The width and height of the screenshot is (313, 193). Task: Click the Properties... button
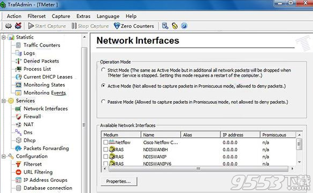coord(119,181)
